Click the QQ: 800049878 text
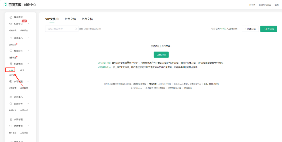282x142 pixels. pyautogui.click(x=211, y=84)
